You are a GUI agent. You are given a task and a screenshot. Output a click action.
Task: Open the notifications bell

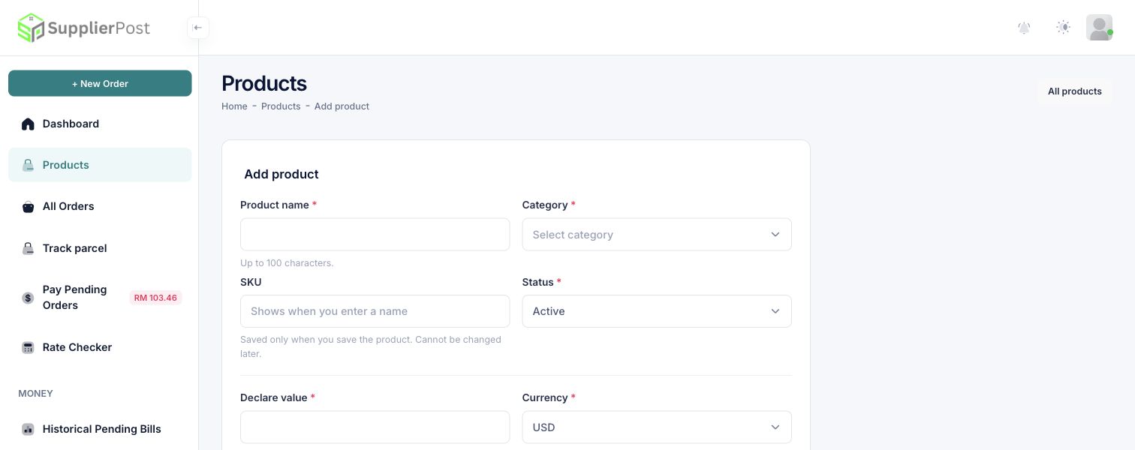(1024, 28)
